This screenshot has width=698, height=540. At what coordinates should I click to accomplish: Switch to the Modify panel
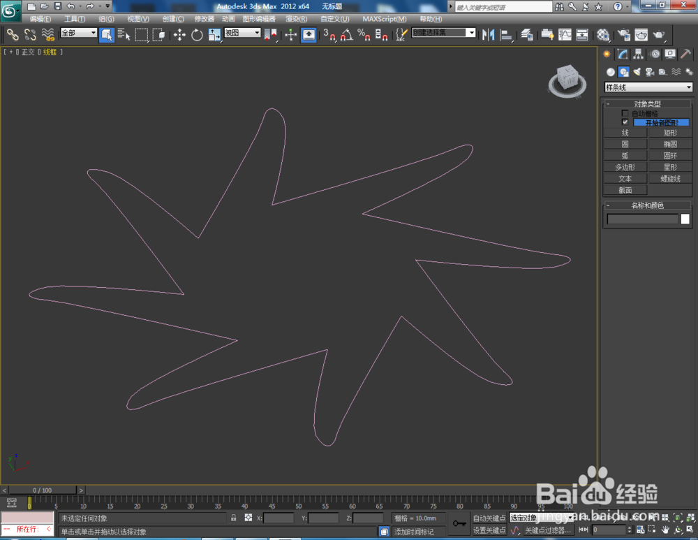click(622, 54)
